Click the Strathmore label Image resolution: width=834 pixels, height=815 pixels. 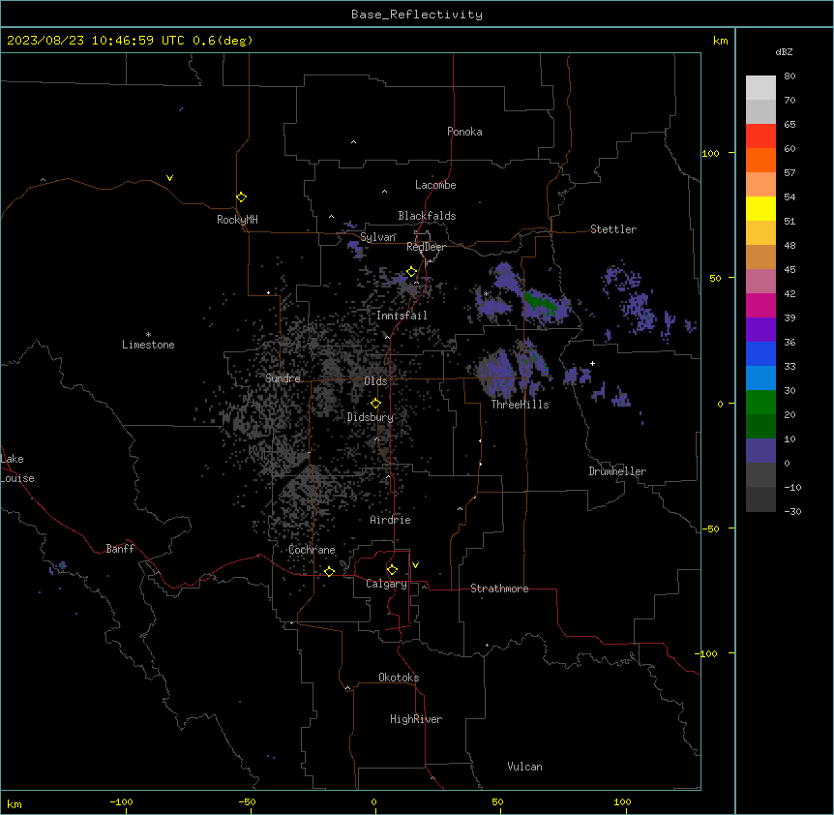coord(499,589)
